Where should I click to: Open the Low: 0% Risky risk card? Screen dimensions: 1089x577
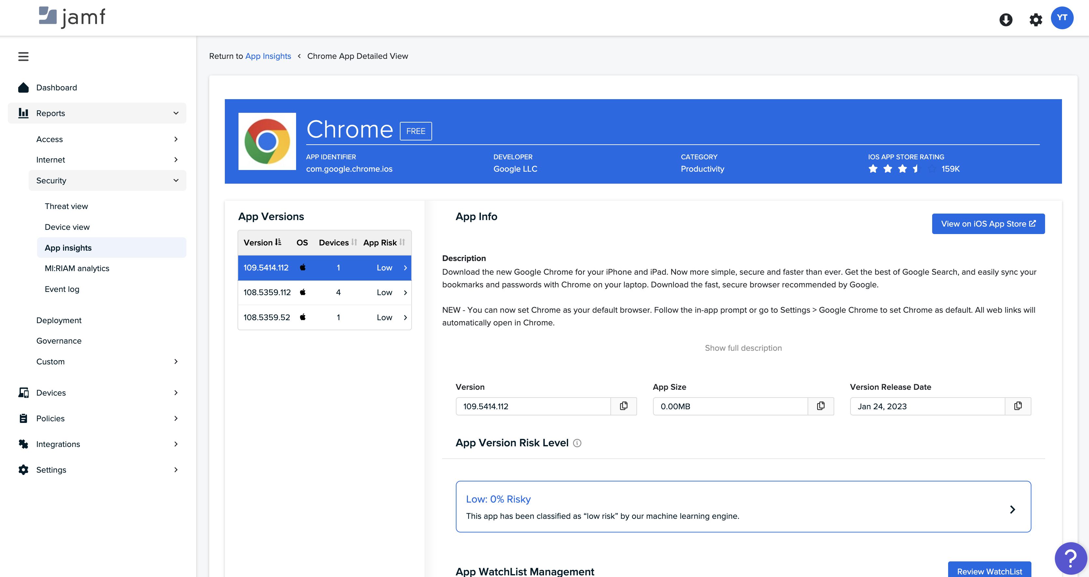(x=743, y=506)
